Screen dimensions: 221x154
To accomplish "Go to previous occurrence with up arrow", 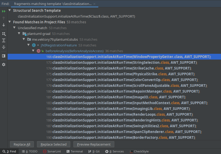I will click(x=4, y=18).
